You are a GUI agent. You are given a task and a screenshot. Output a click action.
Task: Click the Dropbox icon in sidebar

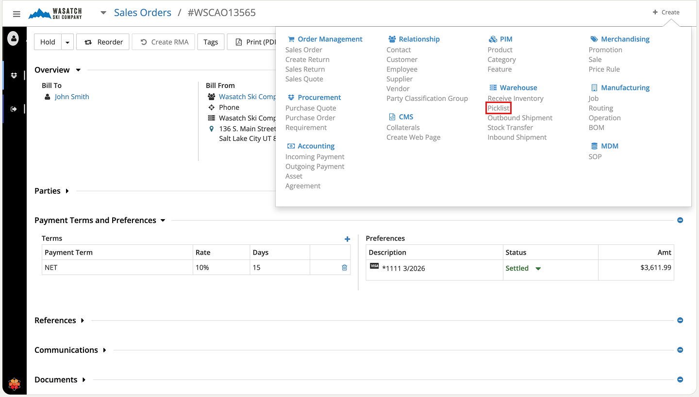[x=14, y=75]
